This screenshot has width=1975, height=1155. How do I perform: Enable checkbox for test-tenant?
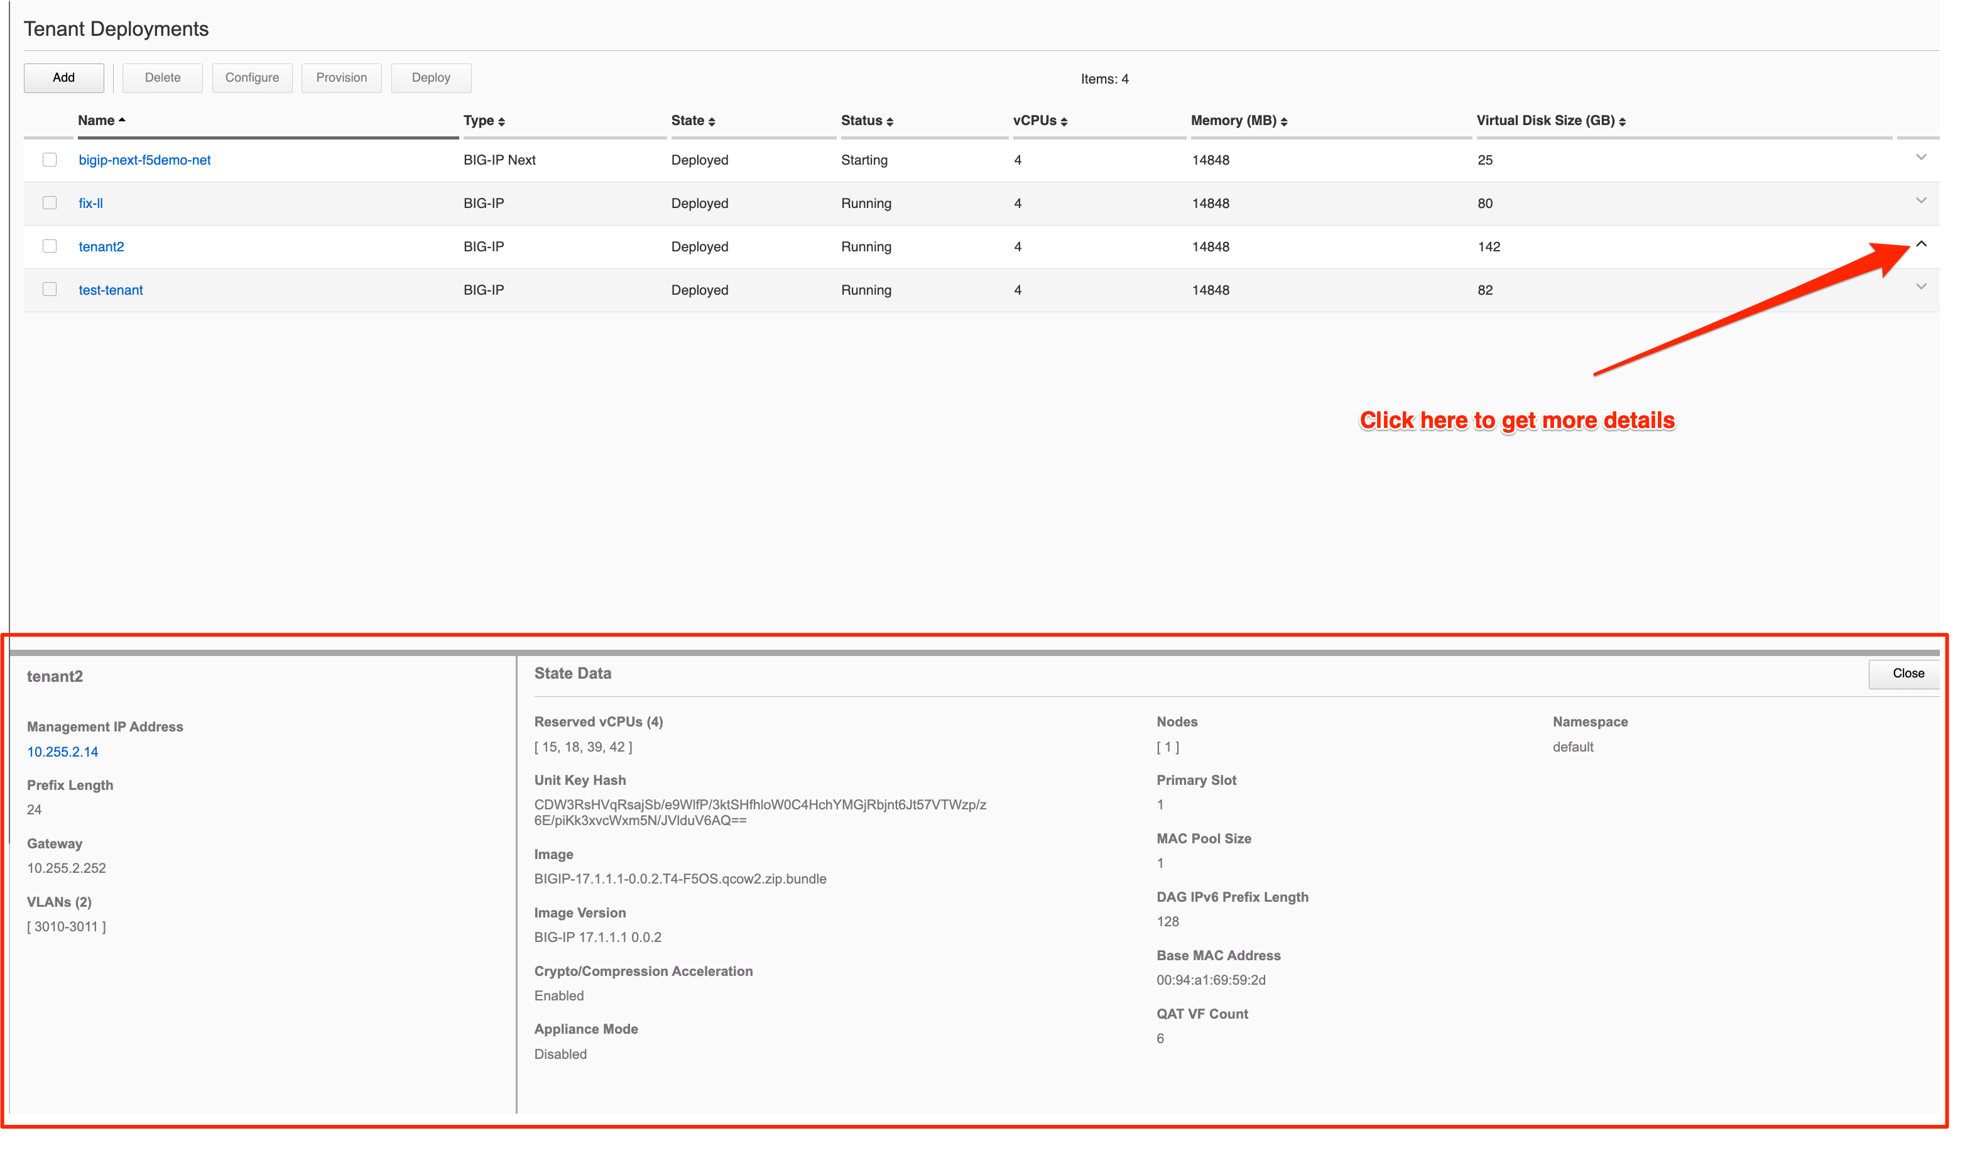50,289
